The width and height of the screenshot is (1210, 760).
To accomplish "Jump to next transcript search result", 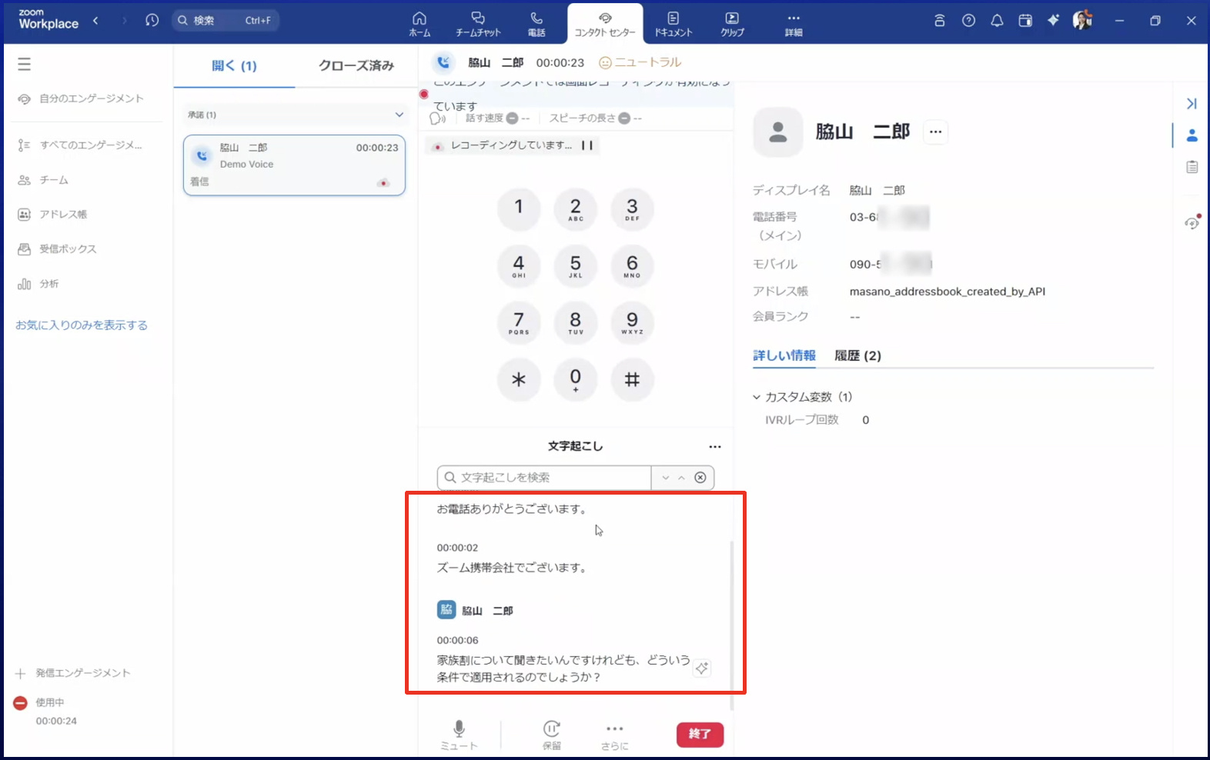I will [x=666, y=478].
